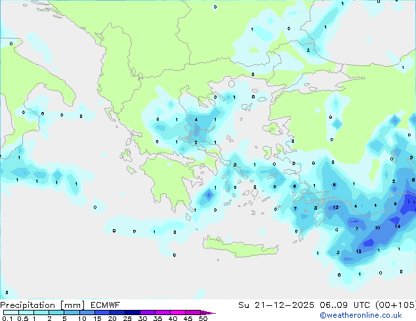Click the legend scale label '25'

click(x=127, y=318)
